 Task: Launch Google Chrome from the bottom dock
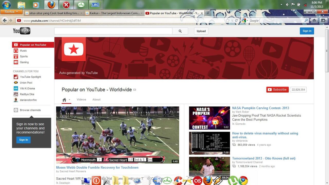(x=243, y=180)
